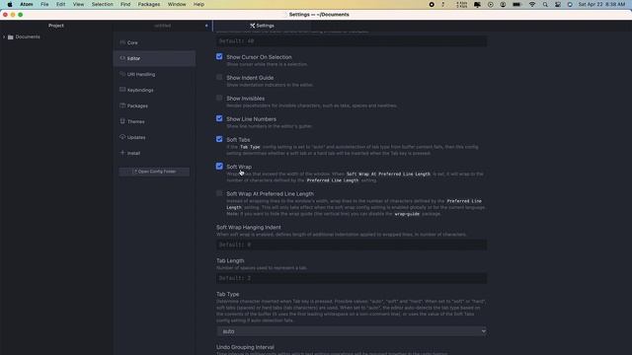Click the Core settings icon
Viewport: 632px width, 355px height.
122,42
